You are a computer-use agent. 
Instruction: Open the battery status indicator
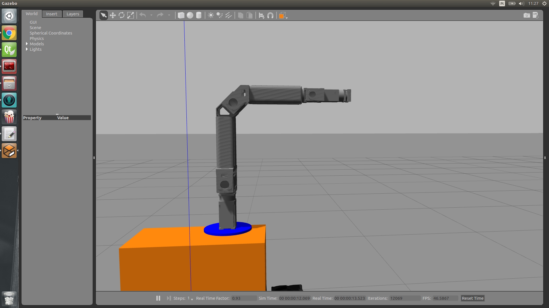point(512,3)
